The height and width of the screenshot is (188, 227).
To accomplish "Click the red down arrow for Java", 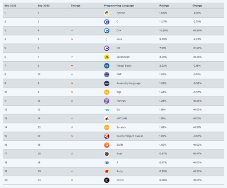I will click(72, 39).
